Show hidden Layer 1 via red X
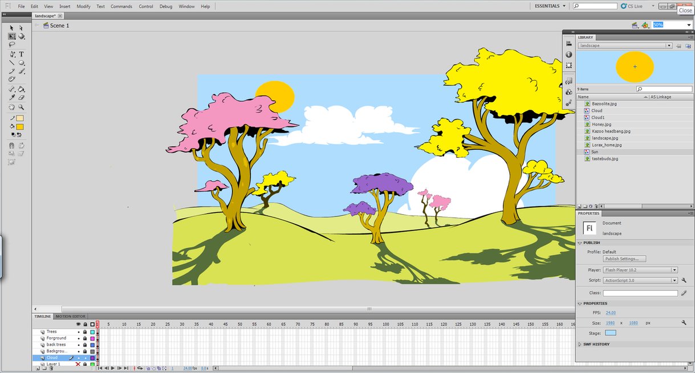 tap(78, 364)
